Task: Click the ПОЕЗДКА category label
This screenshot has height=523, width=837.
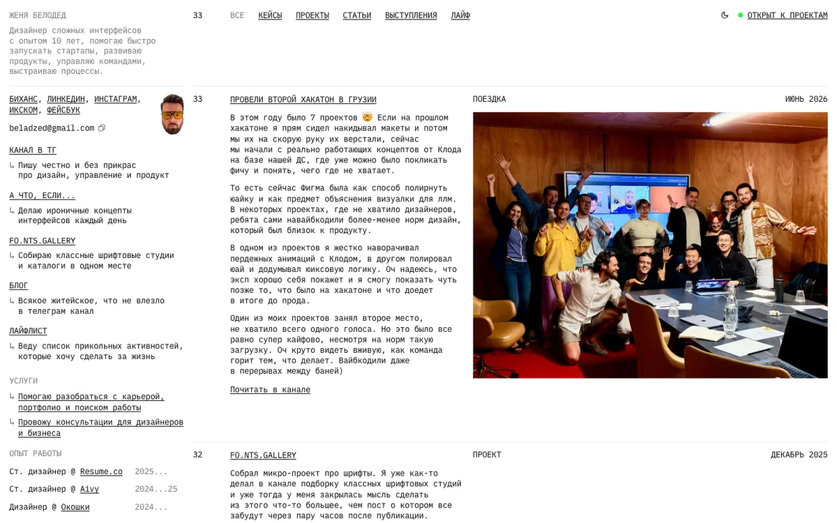Action: coord(490,99)
